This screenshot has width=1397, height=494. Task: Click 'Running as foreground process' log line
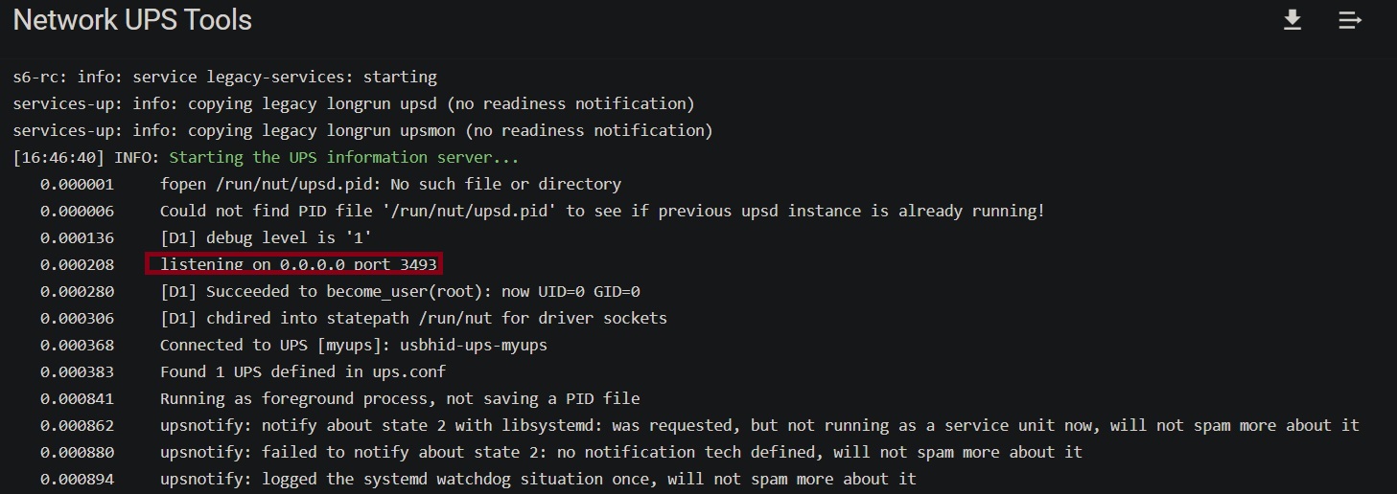(x=400, y=398)
